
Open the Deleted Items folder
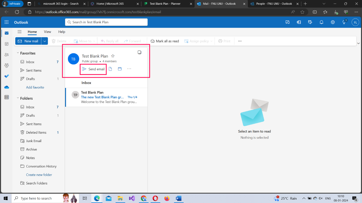tap(39, 132)
